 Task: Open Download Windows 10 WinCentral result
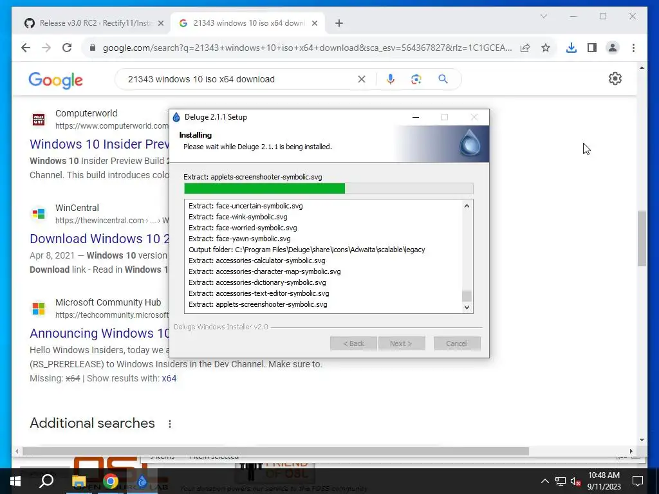[99, 239]
